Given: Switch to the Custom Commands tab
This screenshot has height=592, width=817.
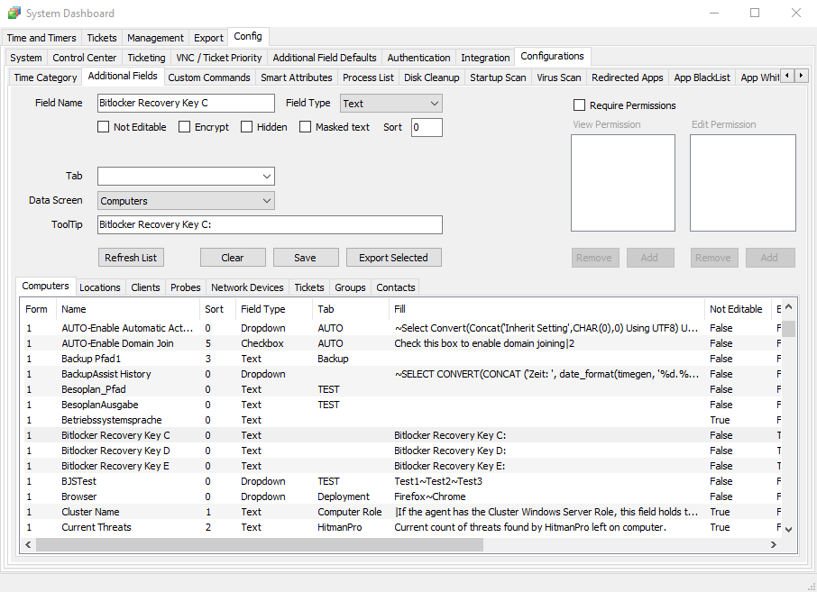Looking at the screenshot, I should (x=208, y=77).
